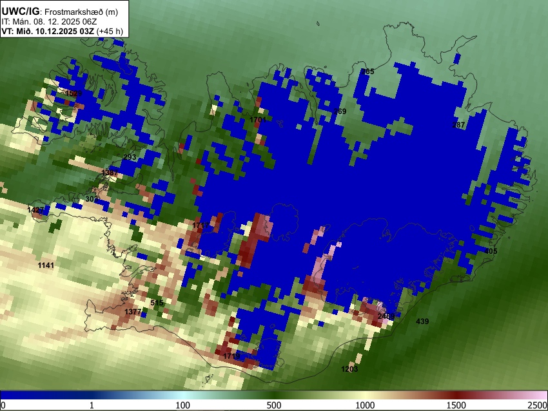The height and width of the screenshot is (411, 548).
Task: Click the legend label 1500
Action: pos(456,405)
